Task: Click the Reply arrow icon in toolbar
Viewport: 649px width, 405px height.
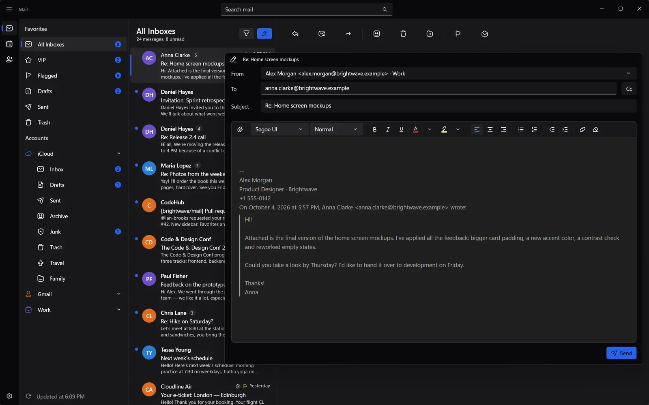Action: [295, 34]
